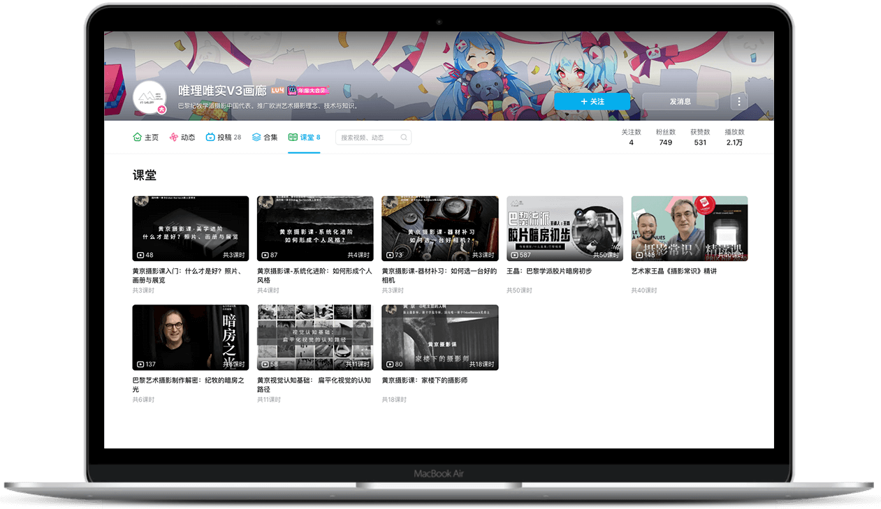Open the 关注数 following count
This screenshot has height=509, width=881.
click(631, 138)
